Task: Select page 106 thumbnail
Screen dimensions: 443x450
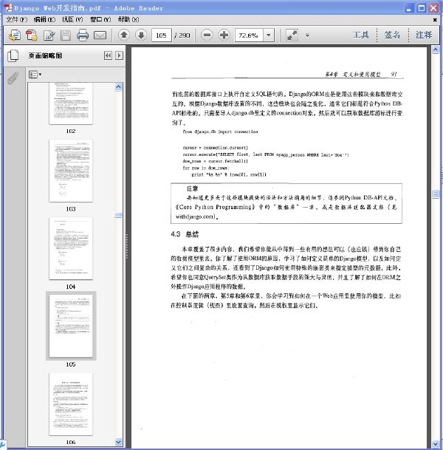Action: (71, 404)
